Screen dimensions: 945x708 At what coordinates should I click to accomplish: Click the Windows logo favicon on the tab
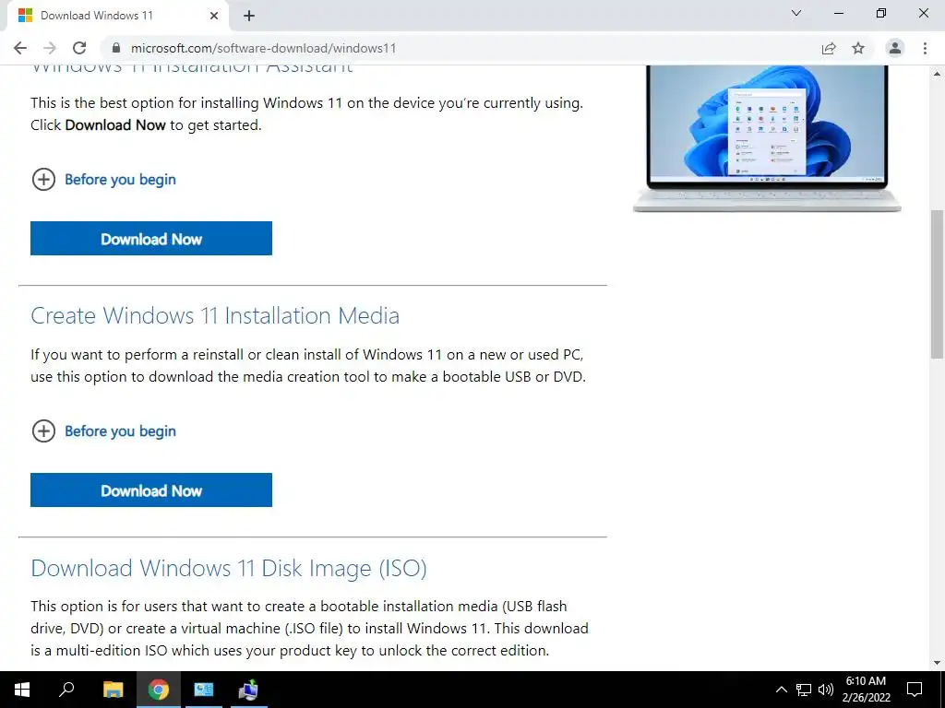click(x=25, y=16)
